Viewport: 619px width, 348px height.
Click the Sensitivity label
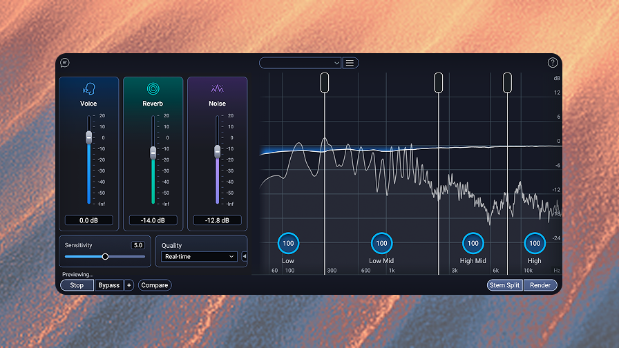(78, 245)
